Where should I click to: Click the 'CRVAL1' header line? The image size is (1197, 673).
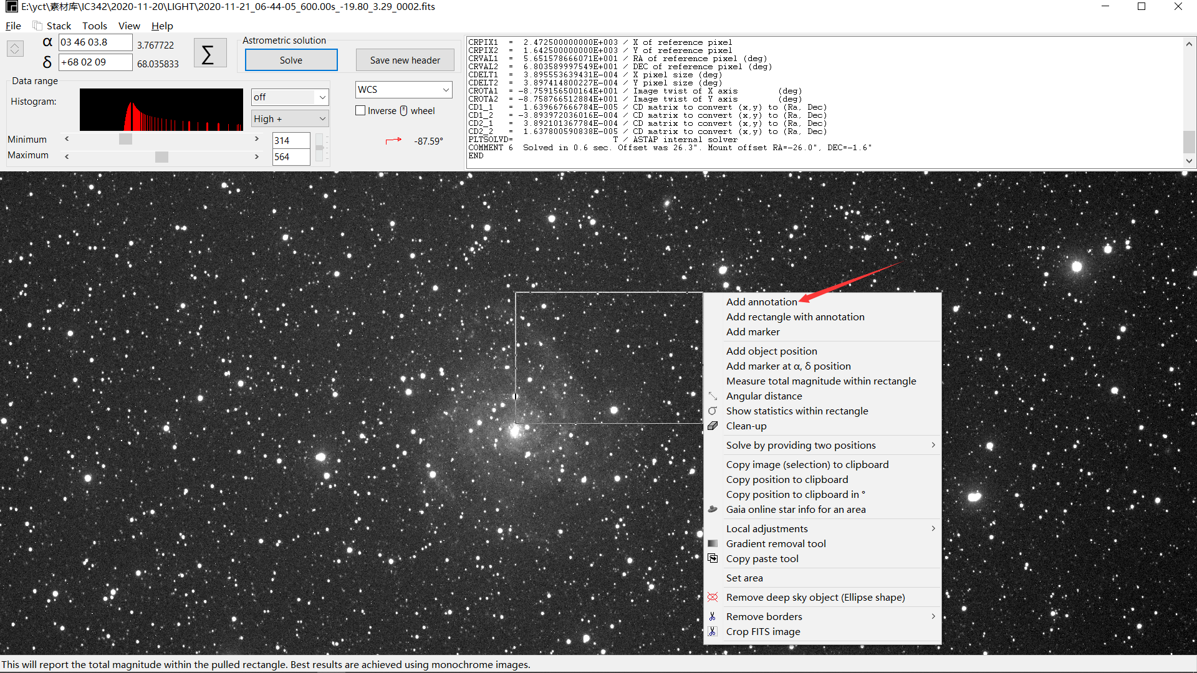(x=618, y=59)
